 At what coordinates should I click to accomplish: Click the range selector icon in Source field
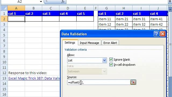pyautogui.click(x=133, y=82)
